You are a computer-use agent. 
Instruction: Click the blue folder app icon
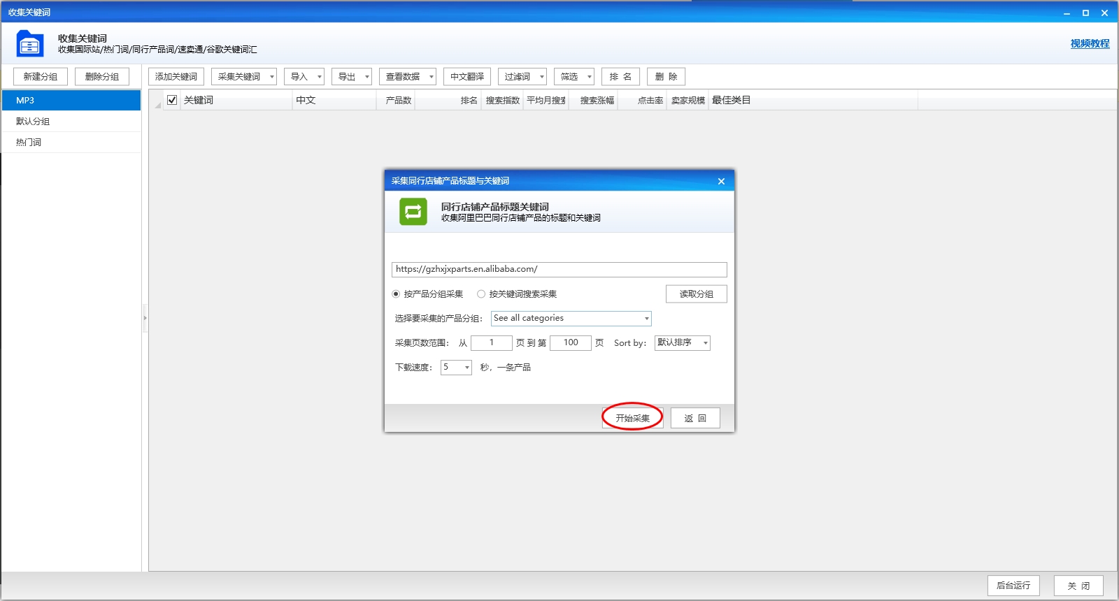(x=30, y=43)
